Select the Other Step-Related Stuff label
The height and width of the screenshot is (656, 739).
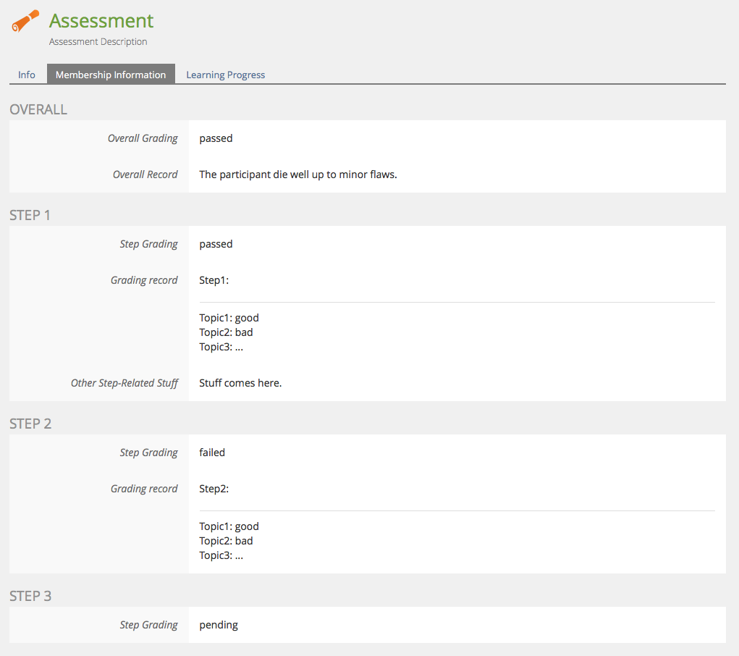[124, 383]
